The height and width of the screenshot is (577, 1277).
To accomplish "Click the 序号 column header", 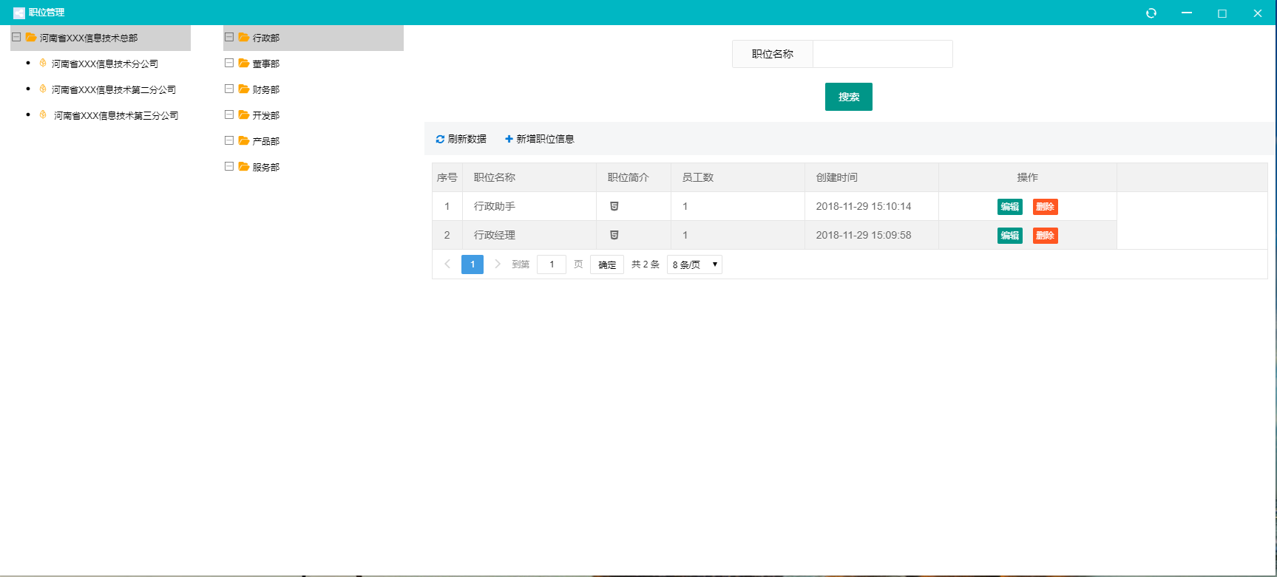I will [447, 177].
